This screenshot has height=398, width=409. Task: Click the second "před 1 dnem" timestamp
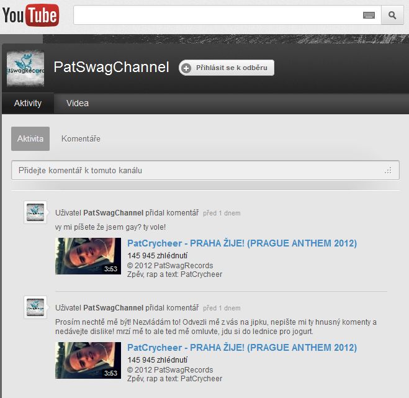pyautogui.click(x=222, y=308)
